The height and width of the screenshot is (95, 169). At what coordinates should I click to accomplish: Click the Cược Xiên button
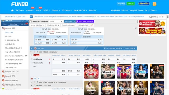70,21
